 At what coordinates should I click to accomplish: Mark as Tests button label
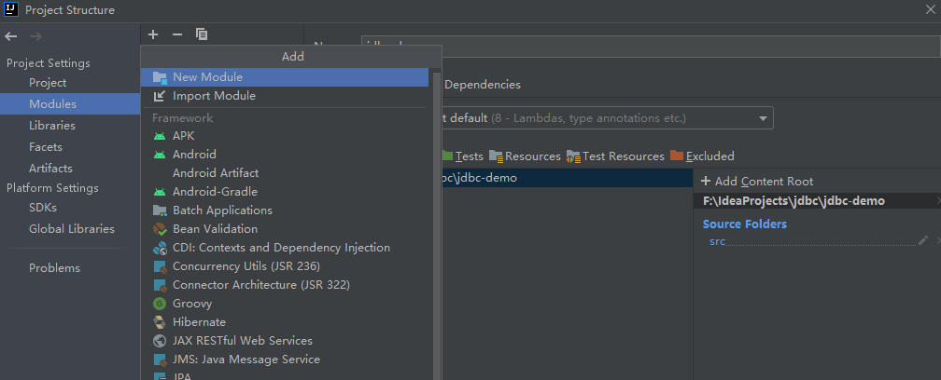[x=470, y=156]
